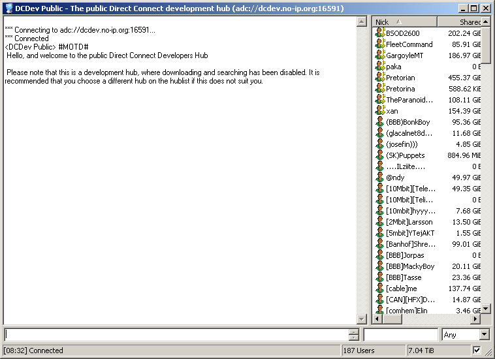Click the 202.24 GiB shared value

464,33
